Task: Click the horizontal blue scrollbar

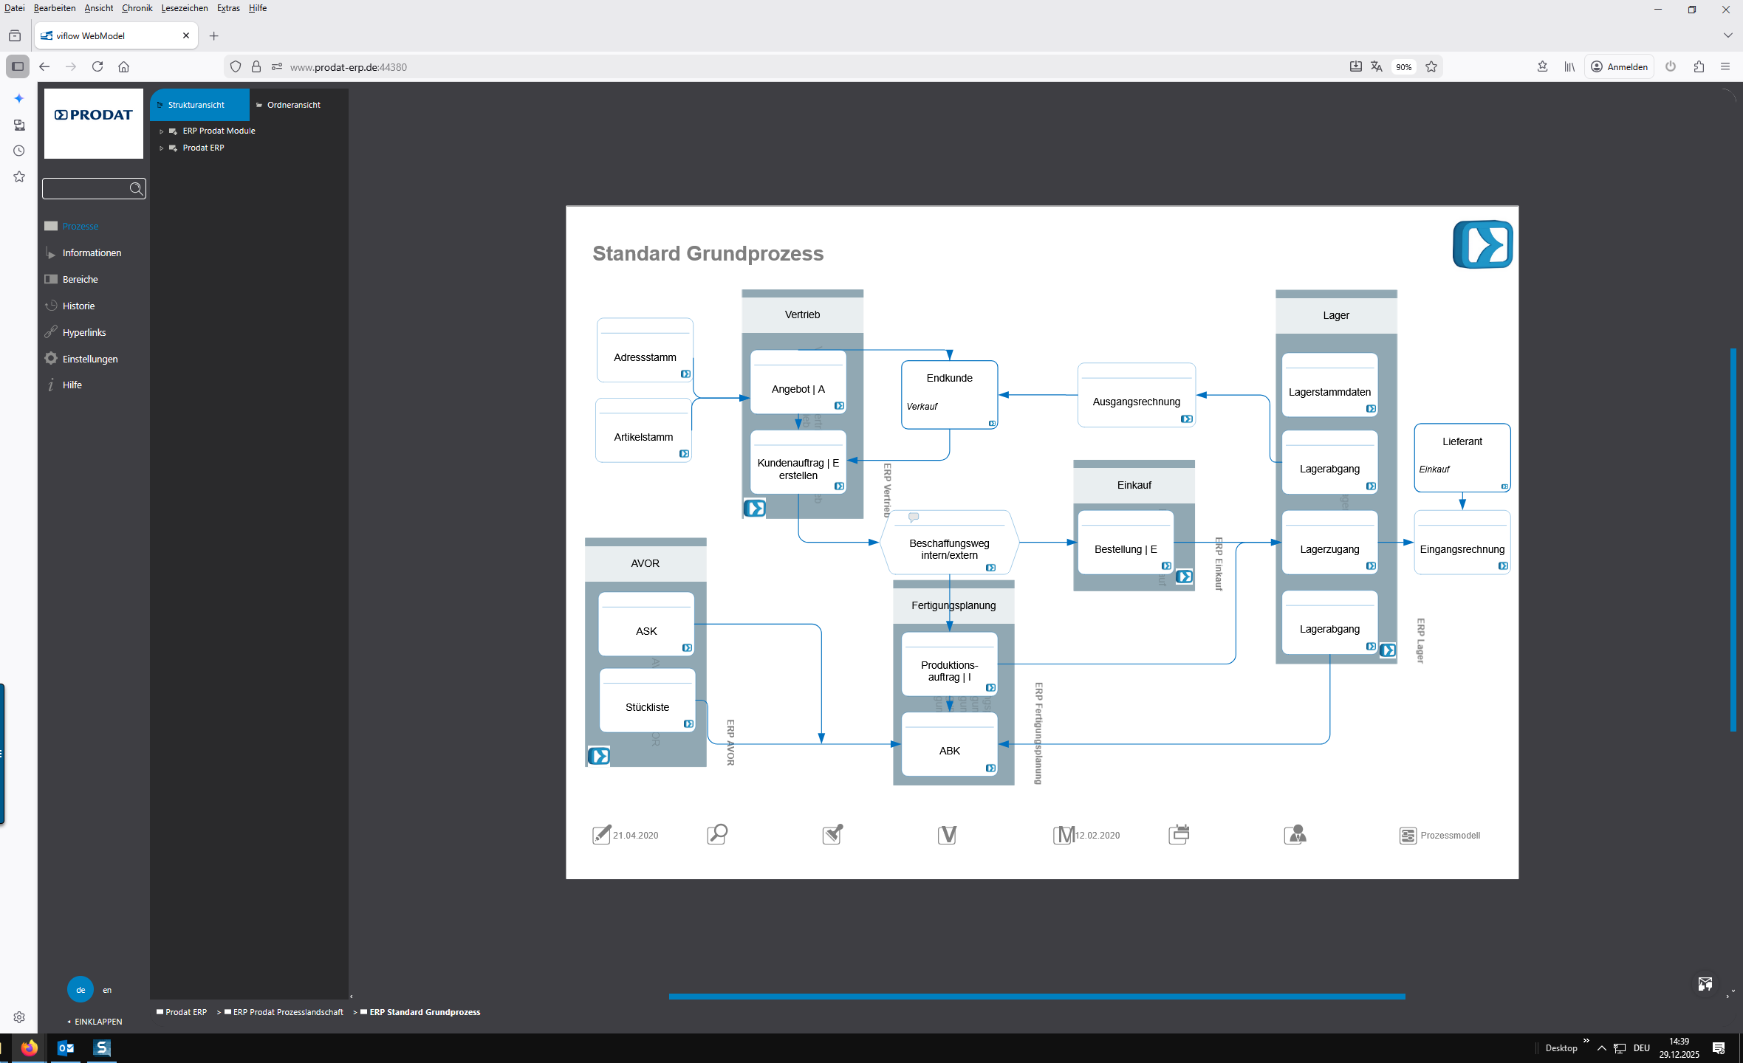Action: [1036, 997]
